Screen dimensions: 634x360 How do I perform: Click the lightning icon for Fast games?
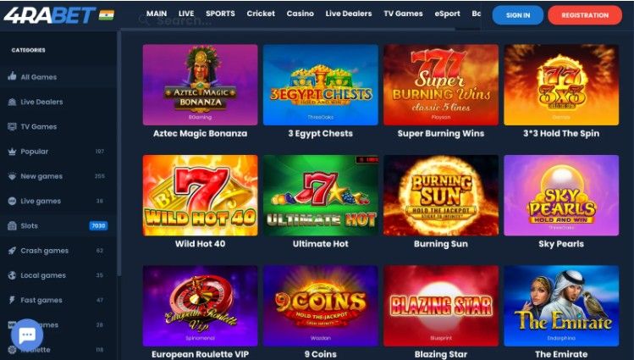click(x=12, y=300)
